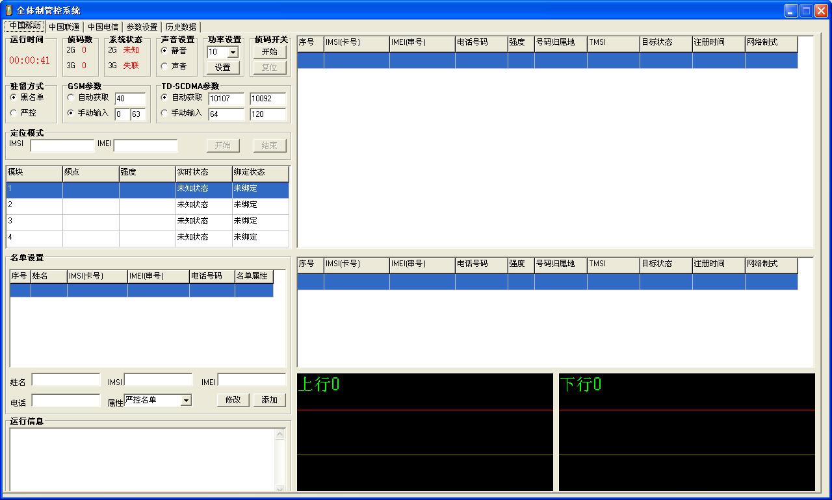
Task: Click the 实时状态 column header
Action: point(203,173)
